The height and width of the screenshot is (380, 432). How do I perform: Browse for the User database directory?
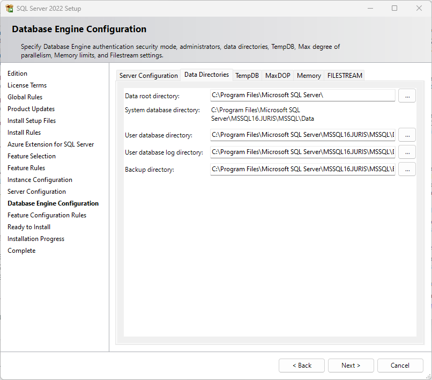[407, 135]
